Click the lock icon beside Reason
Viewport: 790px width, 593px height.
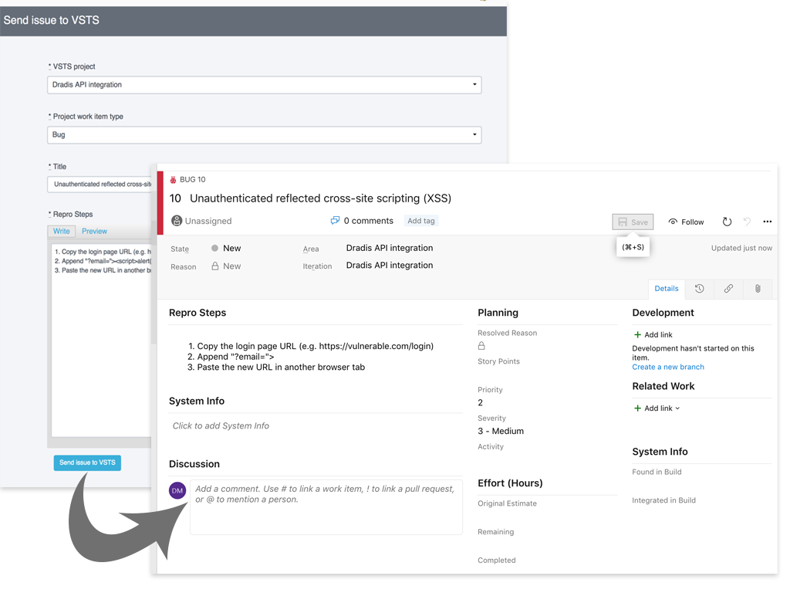[x=215, y=266]
